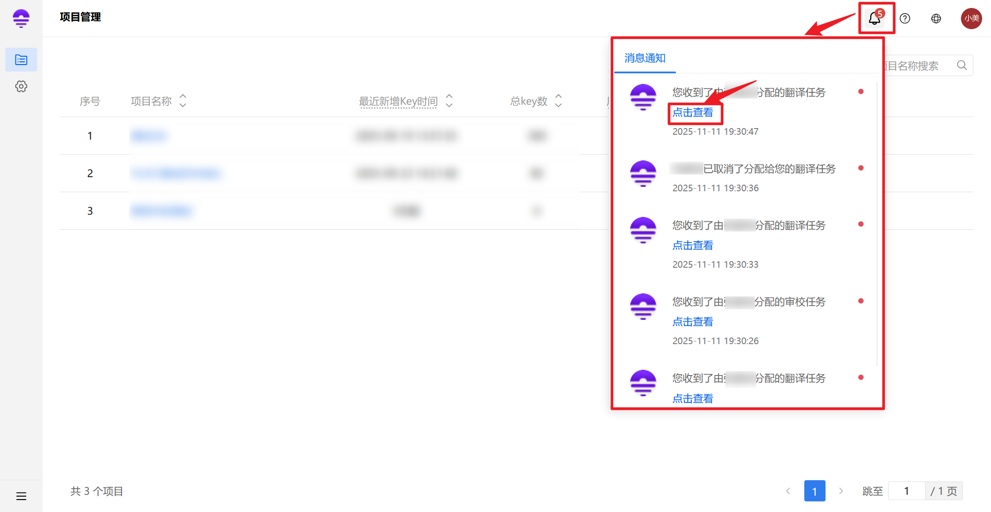The width and height of the screenshot is (991, 512).
Task: Click the purple app logo
Action: (21, 19)
